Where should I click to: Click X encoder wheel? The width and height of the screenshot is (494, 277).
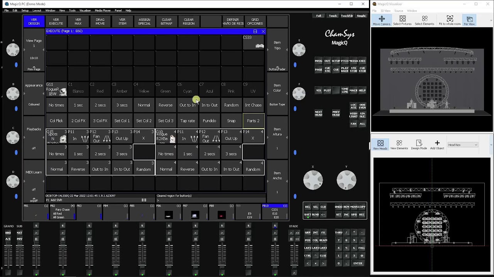(x=313, y=180)
